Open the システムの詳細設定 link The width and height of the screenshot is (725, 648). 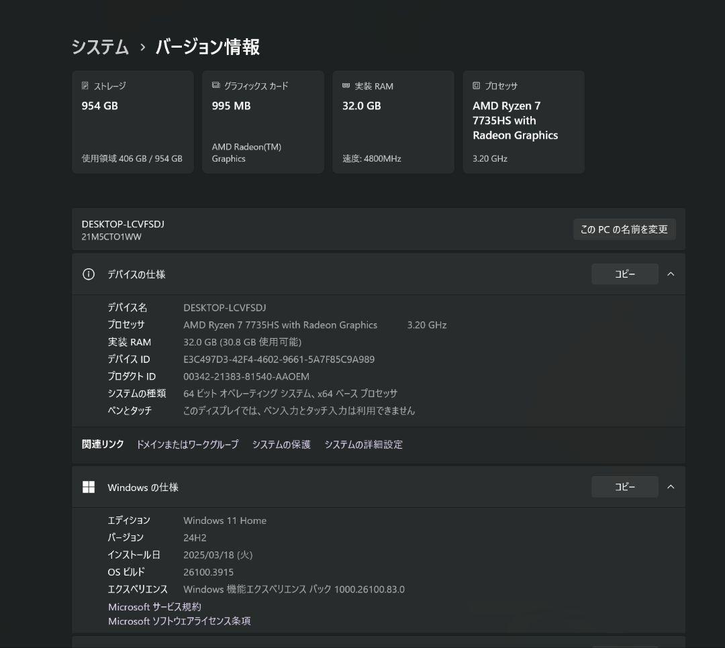coord(363,444)
